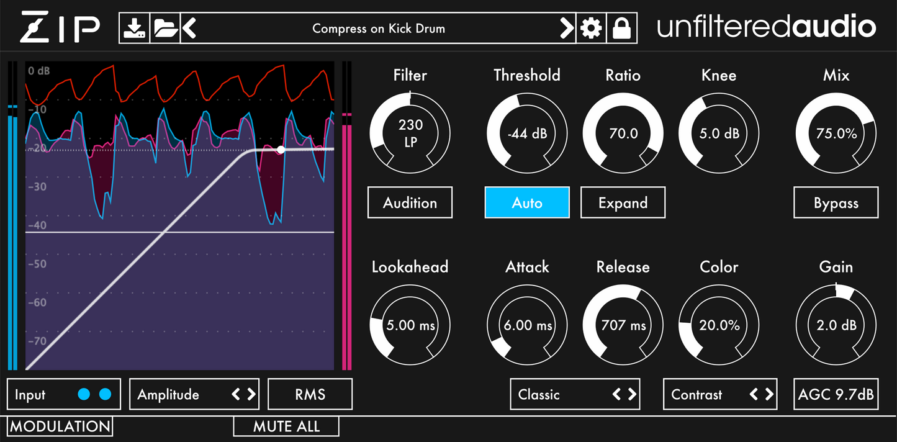Image resolution: width=897 pixels, height=442 pixels.
Task: Click the Compress on Kick Drum preset name
Action: click(x=378, y=29)
